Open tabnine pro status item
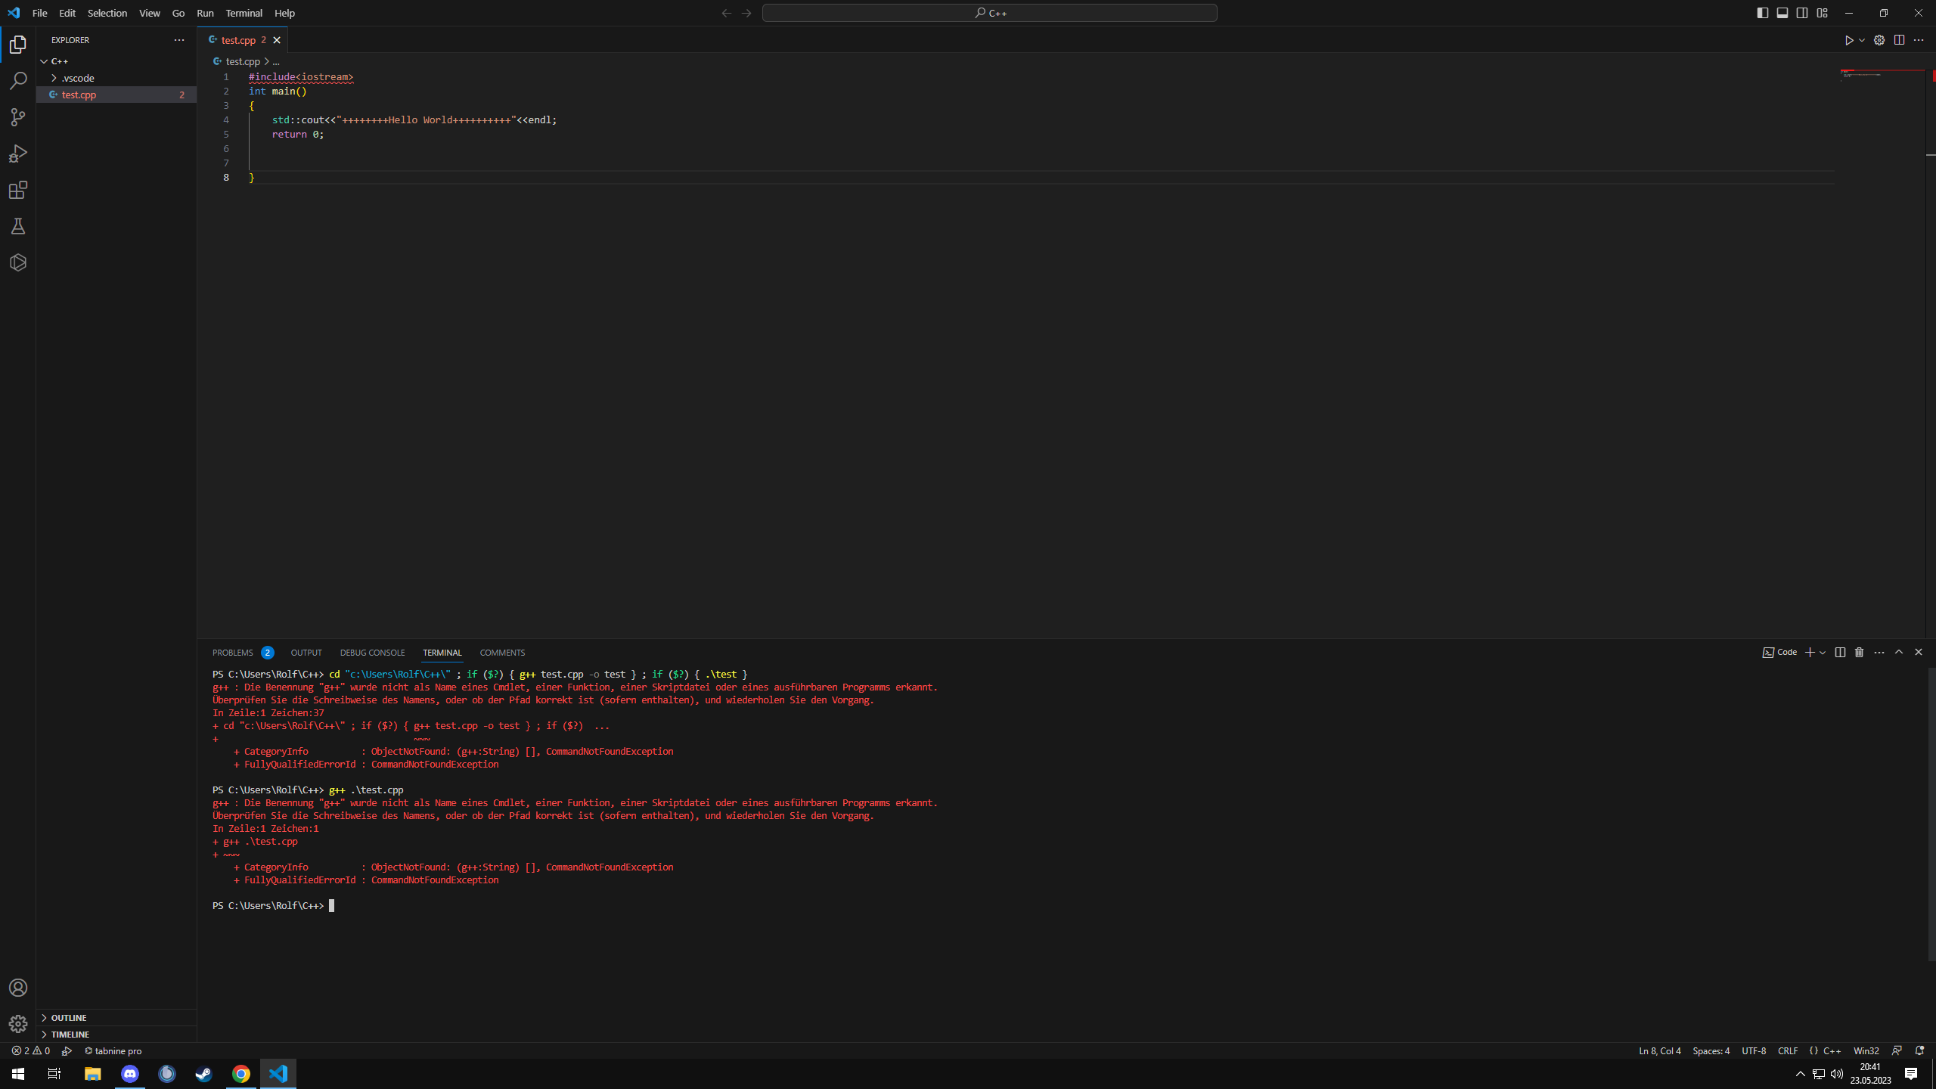 113,1050
